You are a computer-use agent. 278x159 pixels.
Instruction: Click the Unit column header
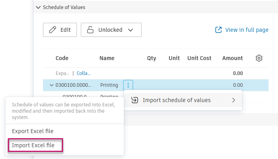pyautogui.click(x=174, y=58)
